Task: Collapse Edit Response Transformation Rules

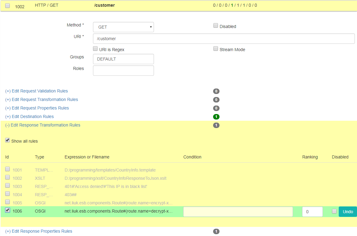Action: click(x=43, y=125)
